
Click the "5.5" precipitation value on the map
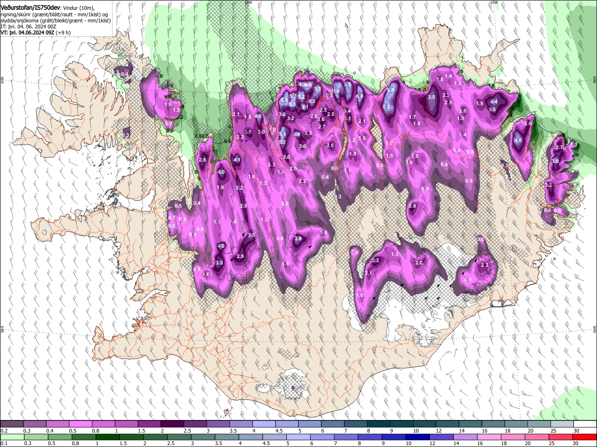tap(347, 84)
